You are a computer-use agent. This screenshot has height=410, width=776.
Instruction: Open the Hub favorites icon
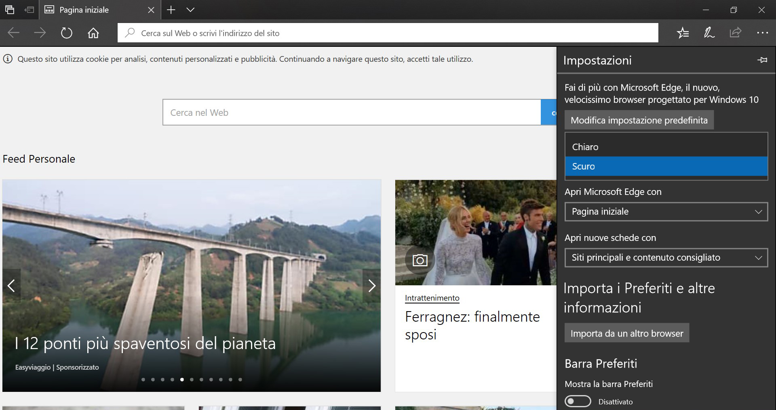click(x=683, y=33)
